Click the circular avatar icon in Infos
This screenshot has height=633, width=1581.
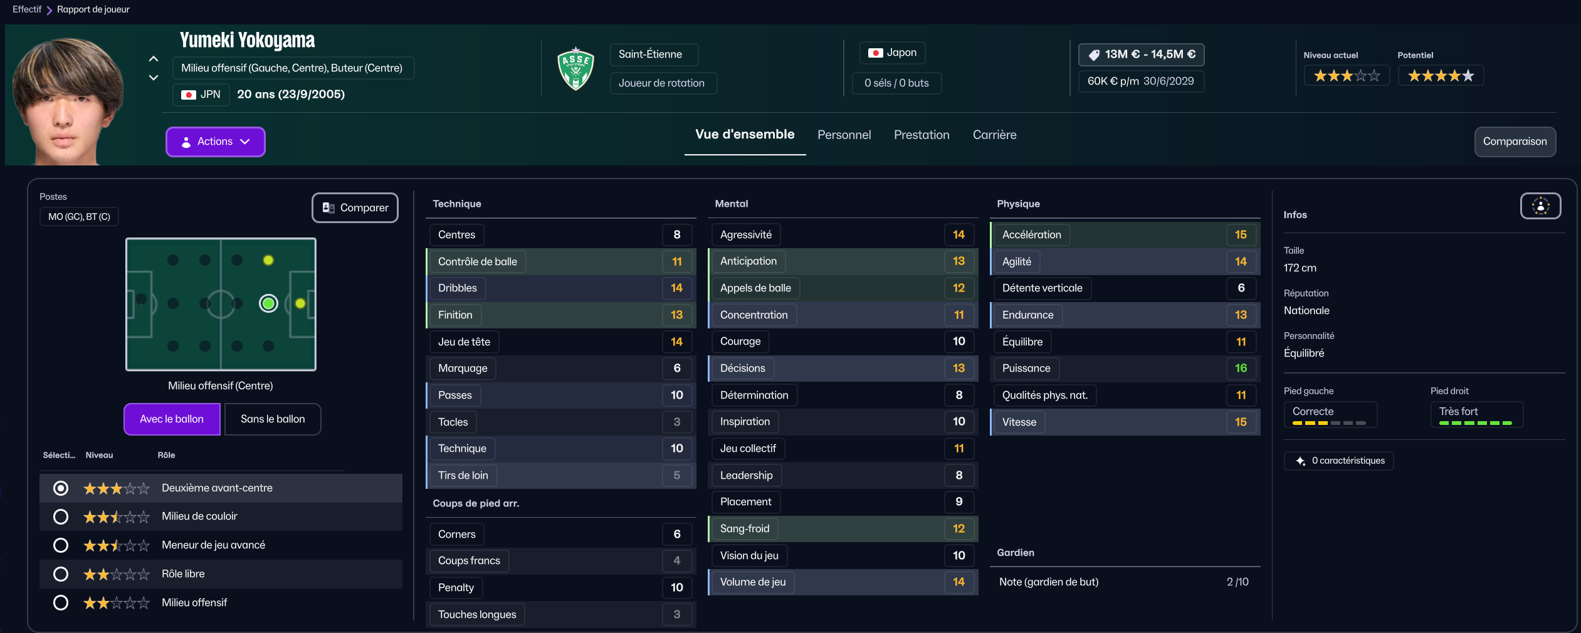[1540, 206]
